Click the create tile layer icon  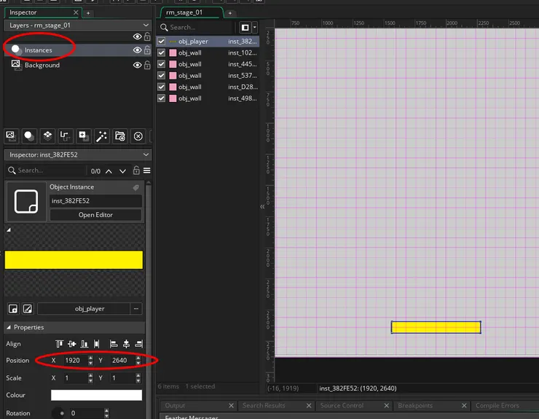(x=47, y=136)
